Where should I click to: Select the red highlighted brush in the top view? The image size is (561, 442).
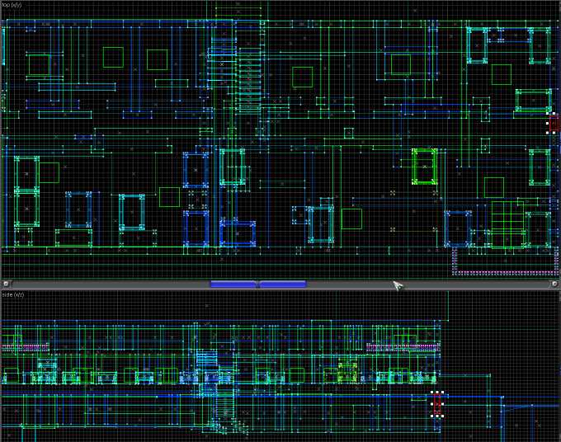(553, 124)
